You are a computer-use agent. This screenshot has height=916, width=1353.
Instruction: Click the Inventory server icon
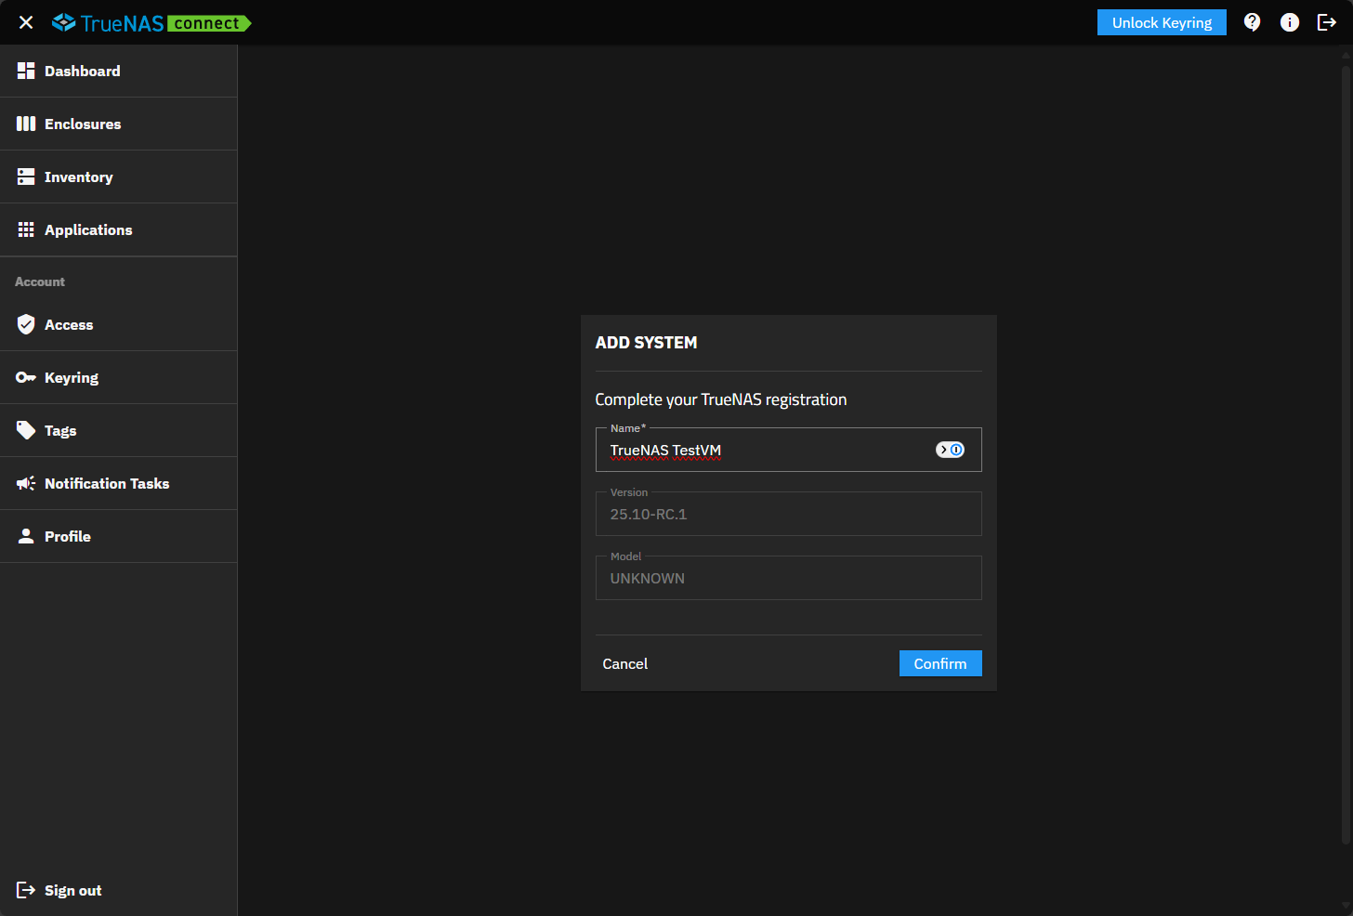pos(26,177)
